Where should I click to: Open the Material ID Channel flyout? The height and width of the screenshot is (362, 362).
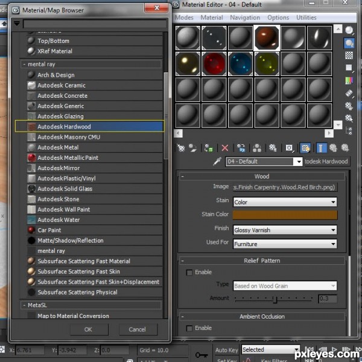coord(289,148)
